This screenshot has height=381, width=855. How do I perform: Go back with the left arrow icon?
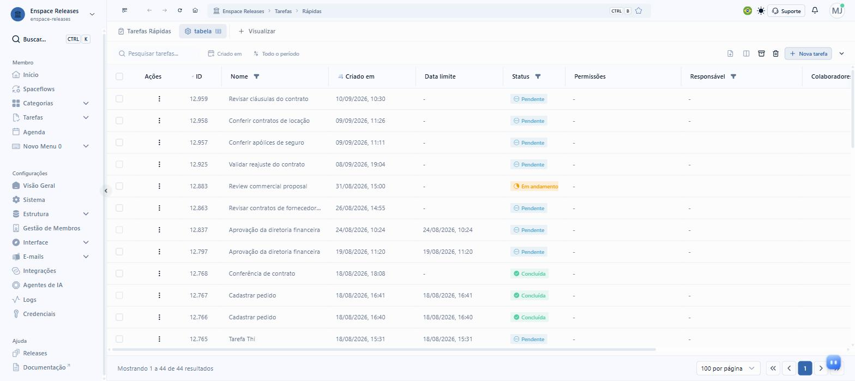149,10
